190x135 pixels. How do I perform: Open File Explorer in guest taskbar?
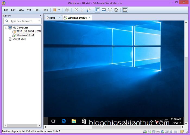point(74,121)
